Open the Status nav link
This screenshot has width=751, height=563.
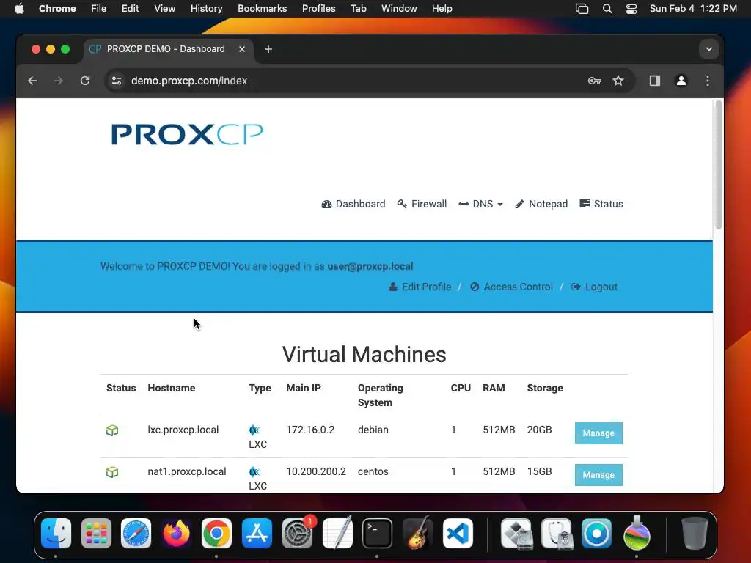[601, 204]
